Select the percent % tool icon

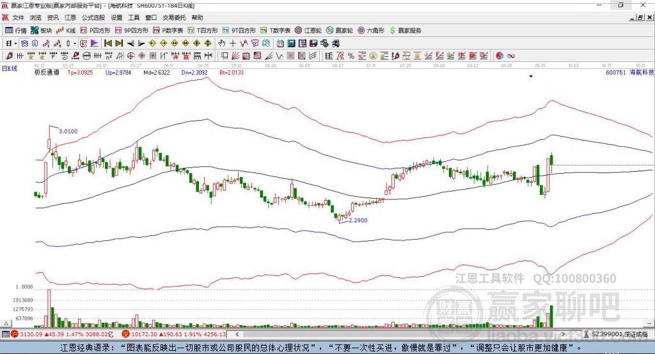351,56
